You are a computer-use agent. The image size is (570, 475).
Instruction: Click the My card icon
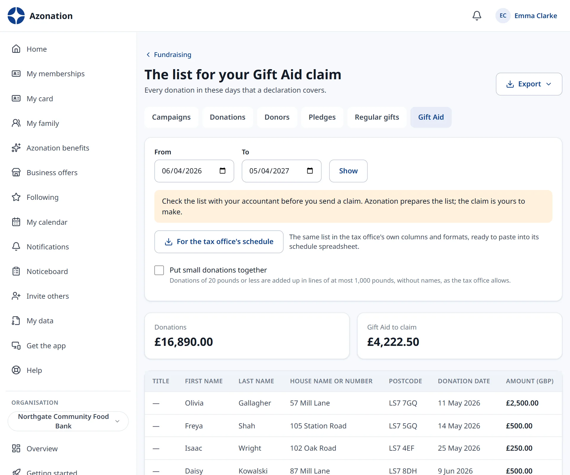click(16, 99)
